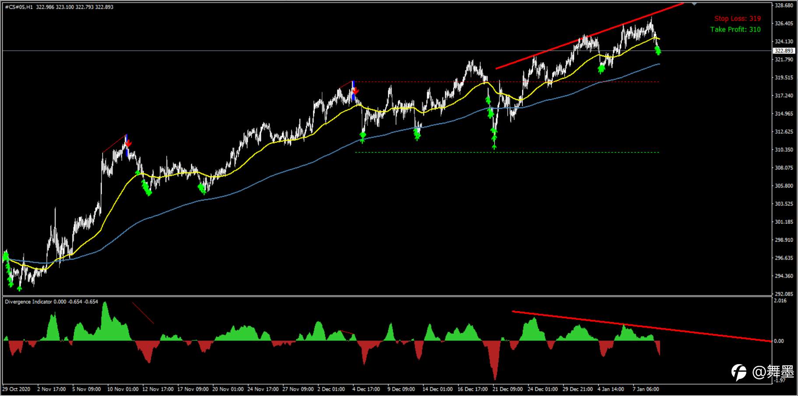Select the red sell arrow near 319.515 peak
798x396 pixels.
[x=355, y=90]
